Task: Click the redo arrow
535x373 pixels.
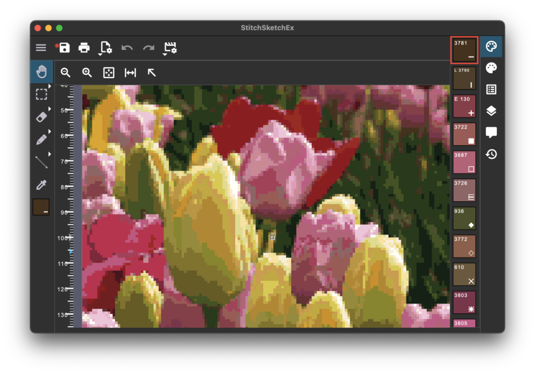Action: pyautogui.click(x=149, y=48)
